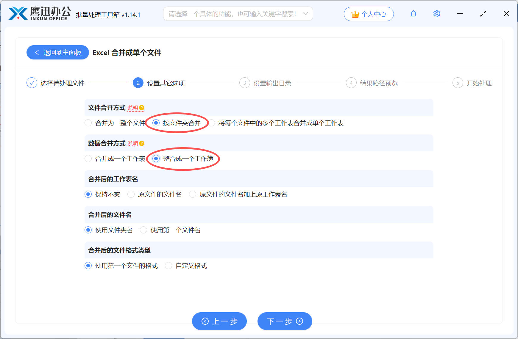Click the step 2 indicator 设置其它选项
Screen dimensions: 518x339
[x=138, y=83]
